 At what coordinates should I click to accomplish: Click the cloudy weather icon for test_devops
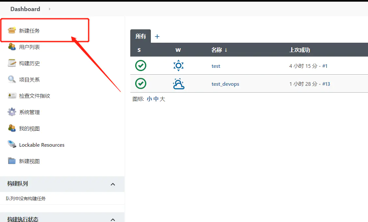(178, 84)
